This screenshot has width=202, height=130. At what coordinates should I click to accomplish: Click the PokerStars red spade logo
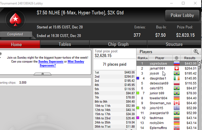coord(16,20)
